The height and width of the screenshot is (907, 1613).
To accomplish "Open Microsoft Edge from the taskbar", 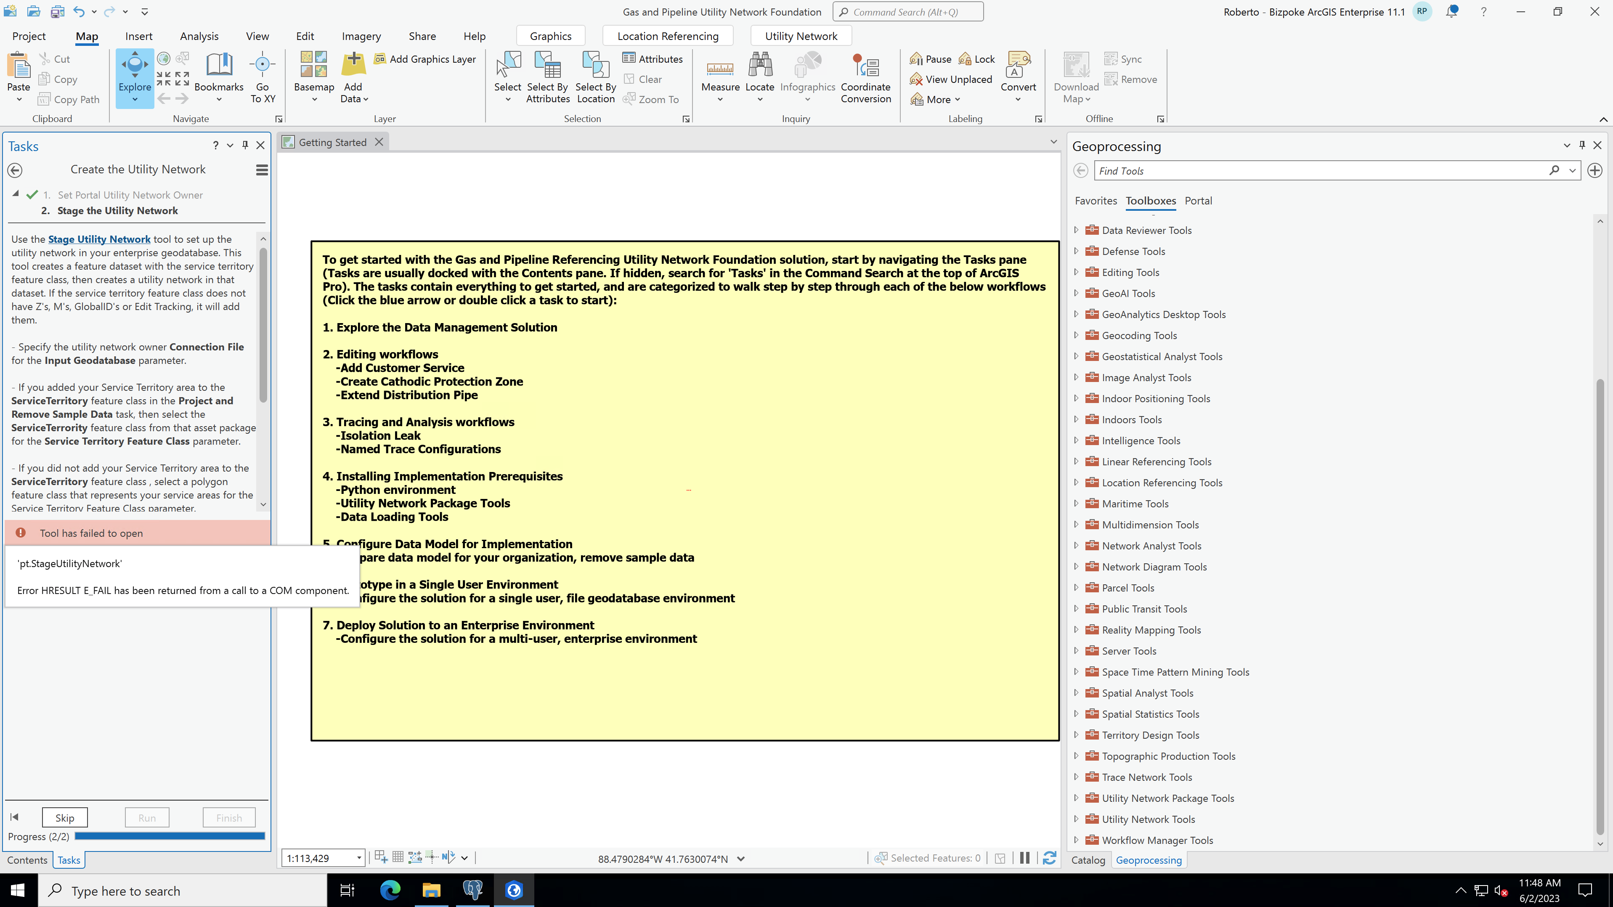I will coord(390,890).
